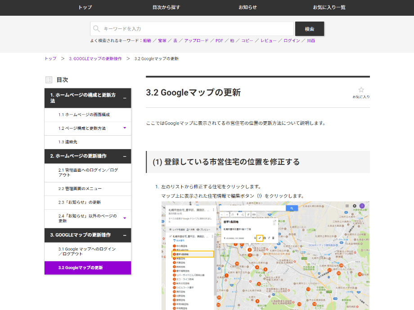This screenshot has height=310, width=414.
Task: Open お気に入り一覧 in top navigation
Action: click(x=329, y=7)
